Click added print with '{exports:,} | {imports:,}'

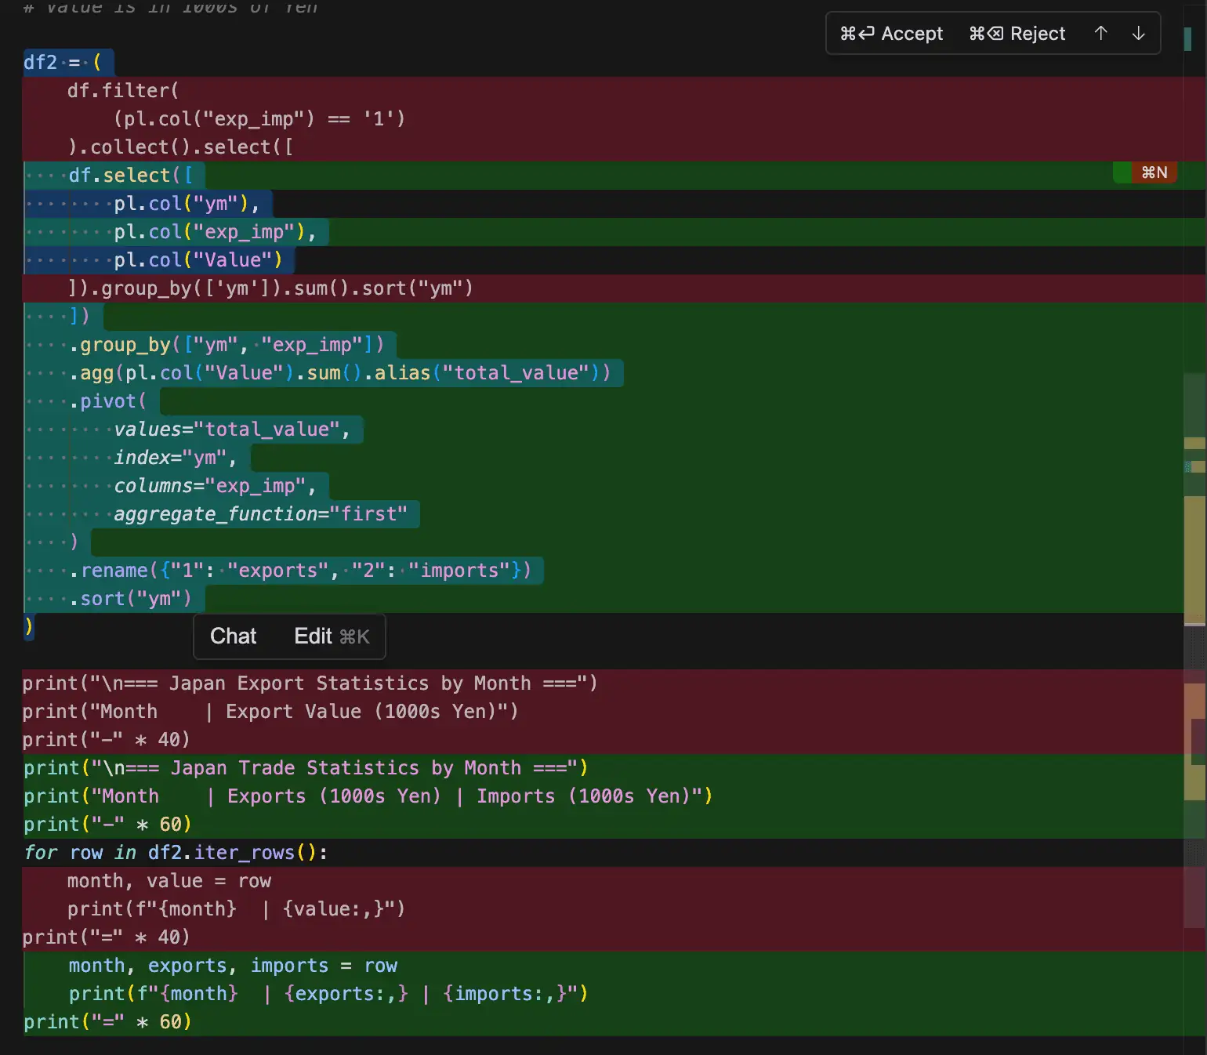(328, 994)
